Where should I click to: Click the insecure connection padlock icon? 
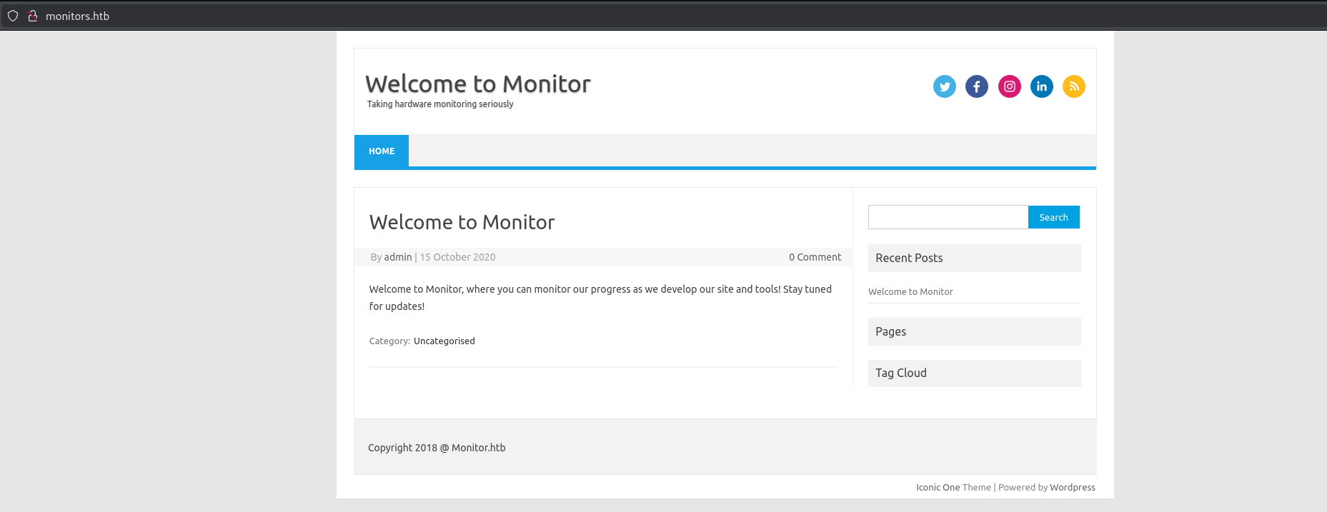coord(32,16)
